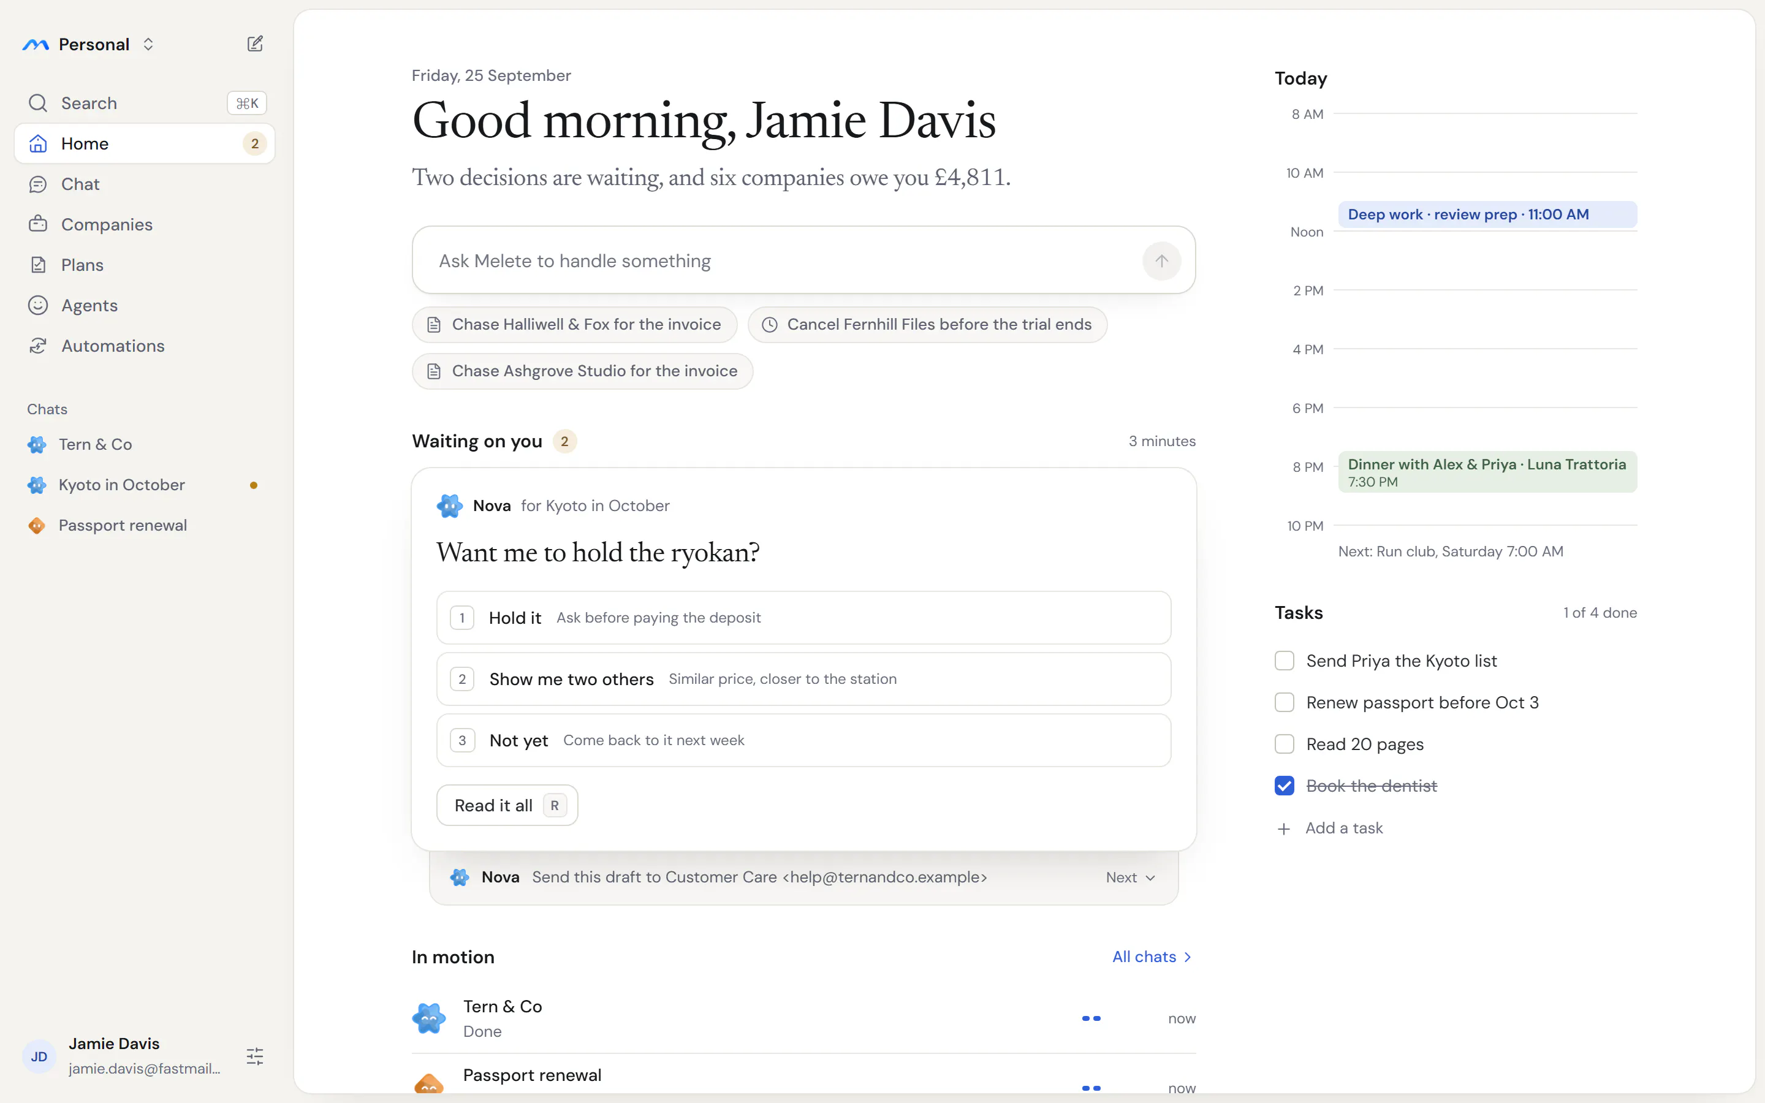
Task: Click the Plans document icon
Action: tap(38, 265)
